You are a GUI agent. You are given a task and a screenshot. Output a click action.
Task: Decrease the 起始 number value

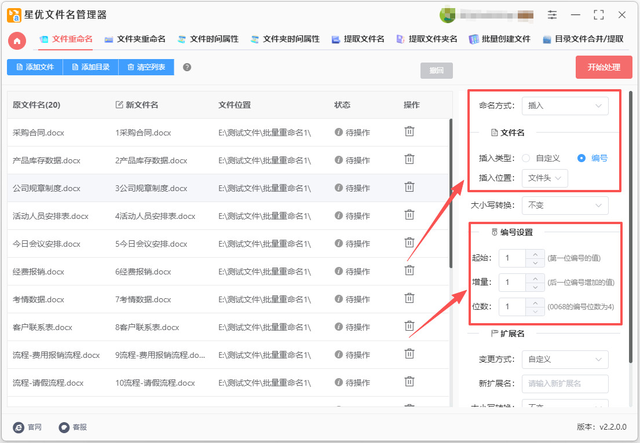point(535,263)
